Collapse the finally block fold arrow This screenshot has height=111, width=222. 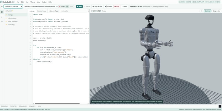click(32, 59)
